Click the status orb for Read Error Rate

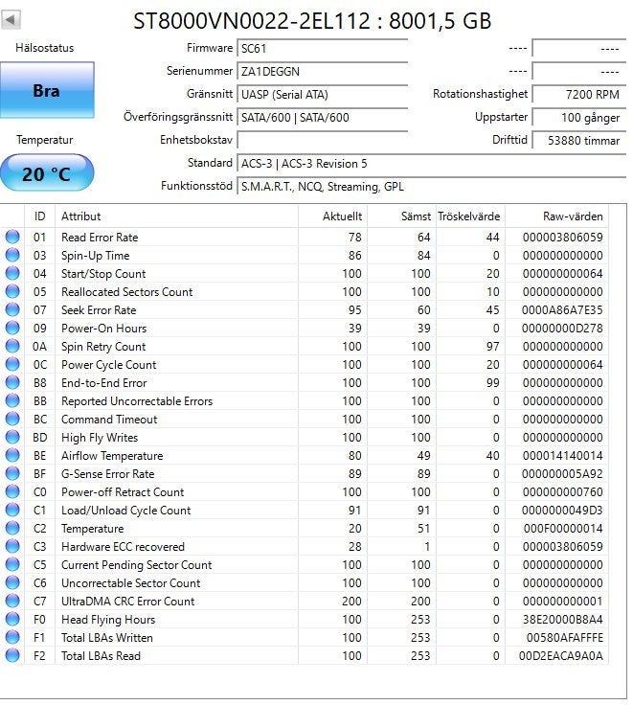pos(12,237)
